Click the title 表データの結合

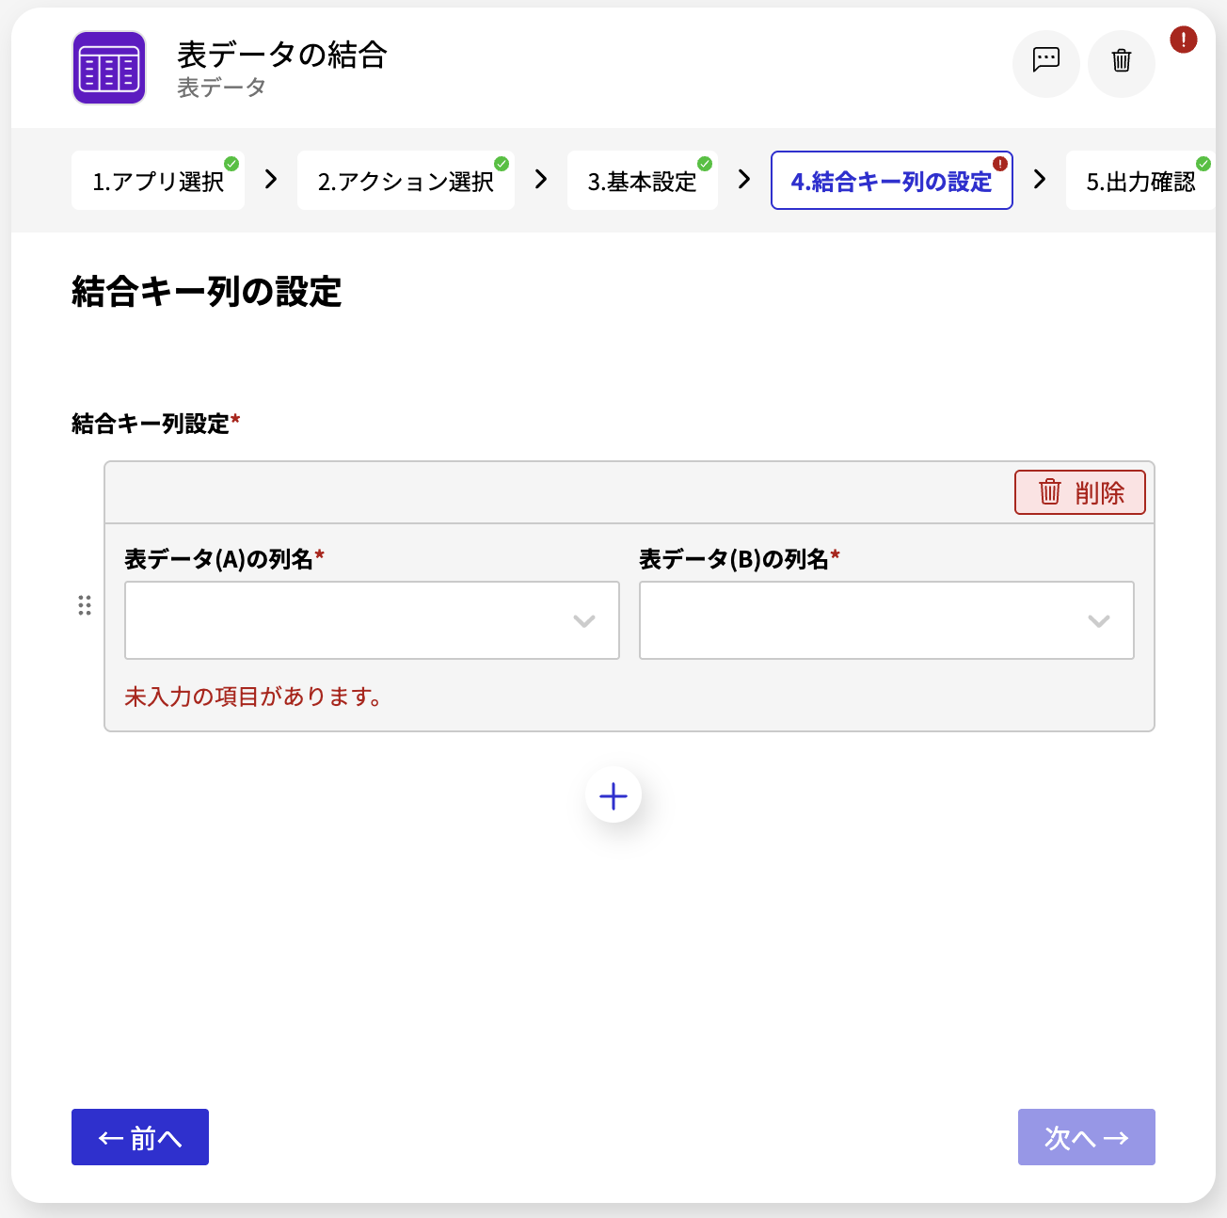click(x=282, y=55)
